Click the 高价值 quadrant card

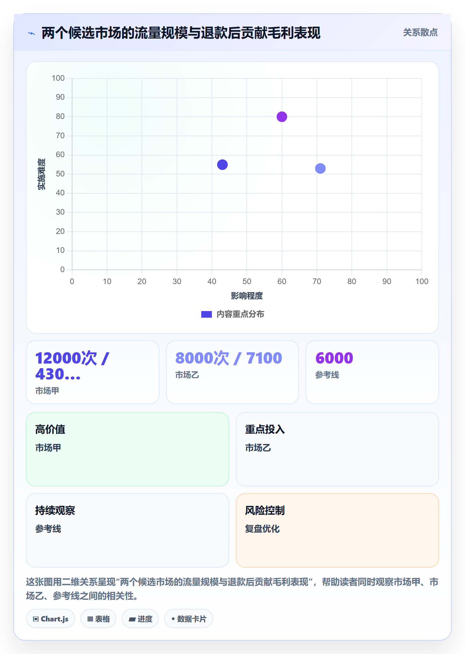[x=128, y=449]
